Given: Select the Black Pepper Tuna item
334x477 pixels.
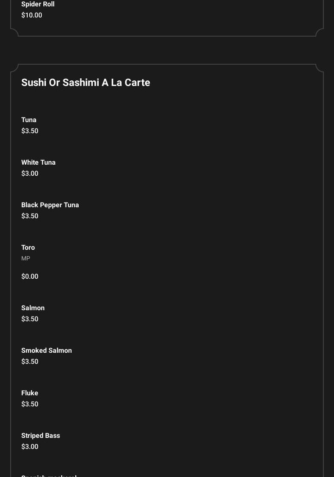Looking at the screenshot, I should (x=50, y=205).
